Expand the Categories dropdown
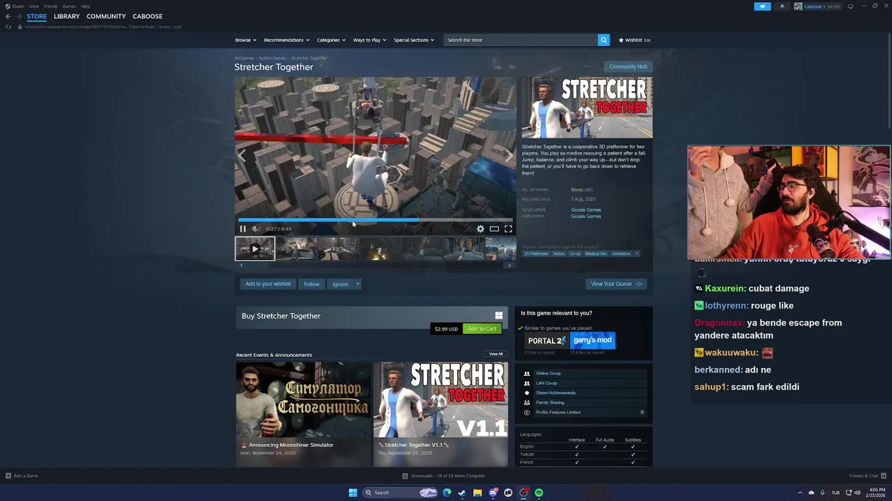The width and height of the screenshot is (892, 501). click(x=330, y=40)
